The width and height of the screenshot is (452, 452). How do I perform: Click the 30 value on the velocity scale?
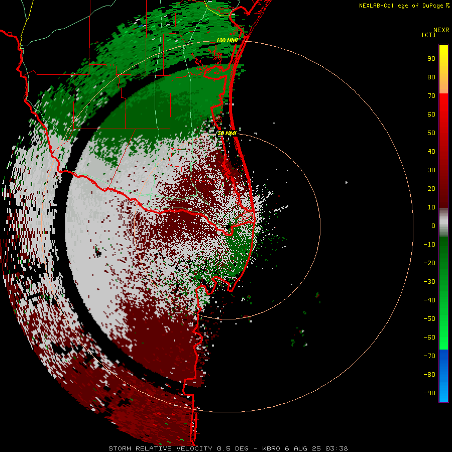coord(431,170)
